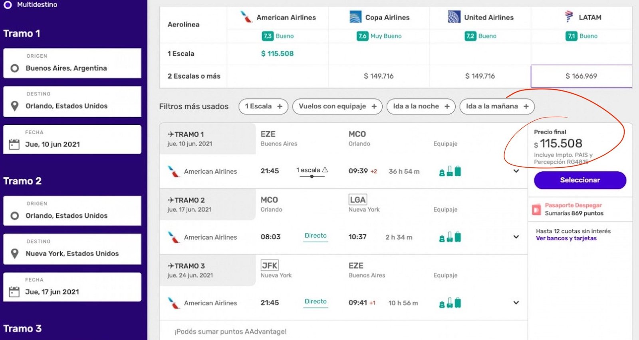Image resolution: width=639 pixels, height=340 pixels.
Task: Open Tramo 1 date Jue, 10 jun 2021
Action: [x=72, y=140]
